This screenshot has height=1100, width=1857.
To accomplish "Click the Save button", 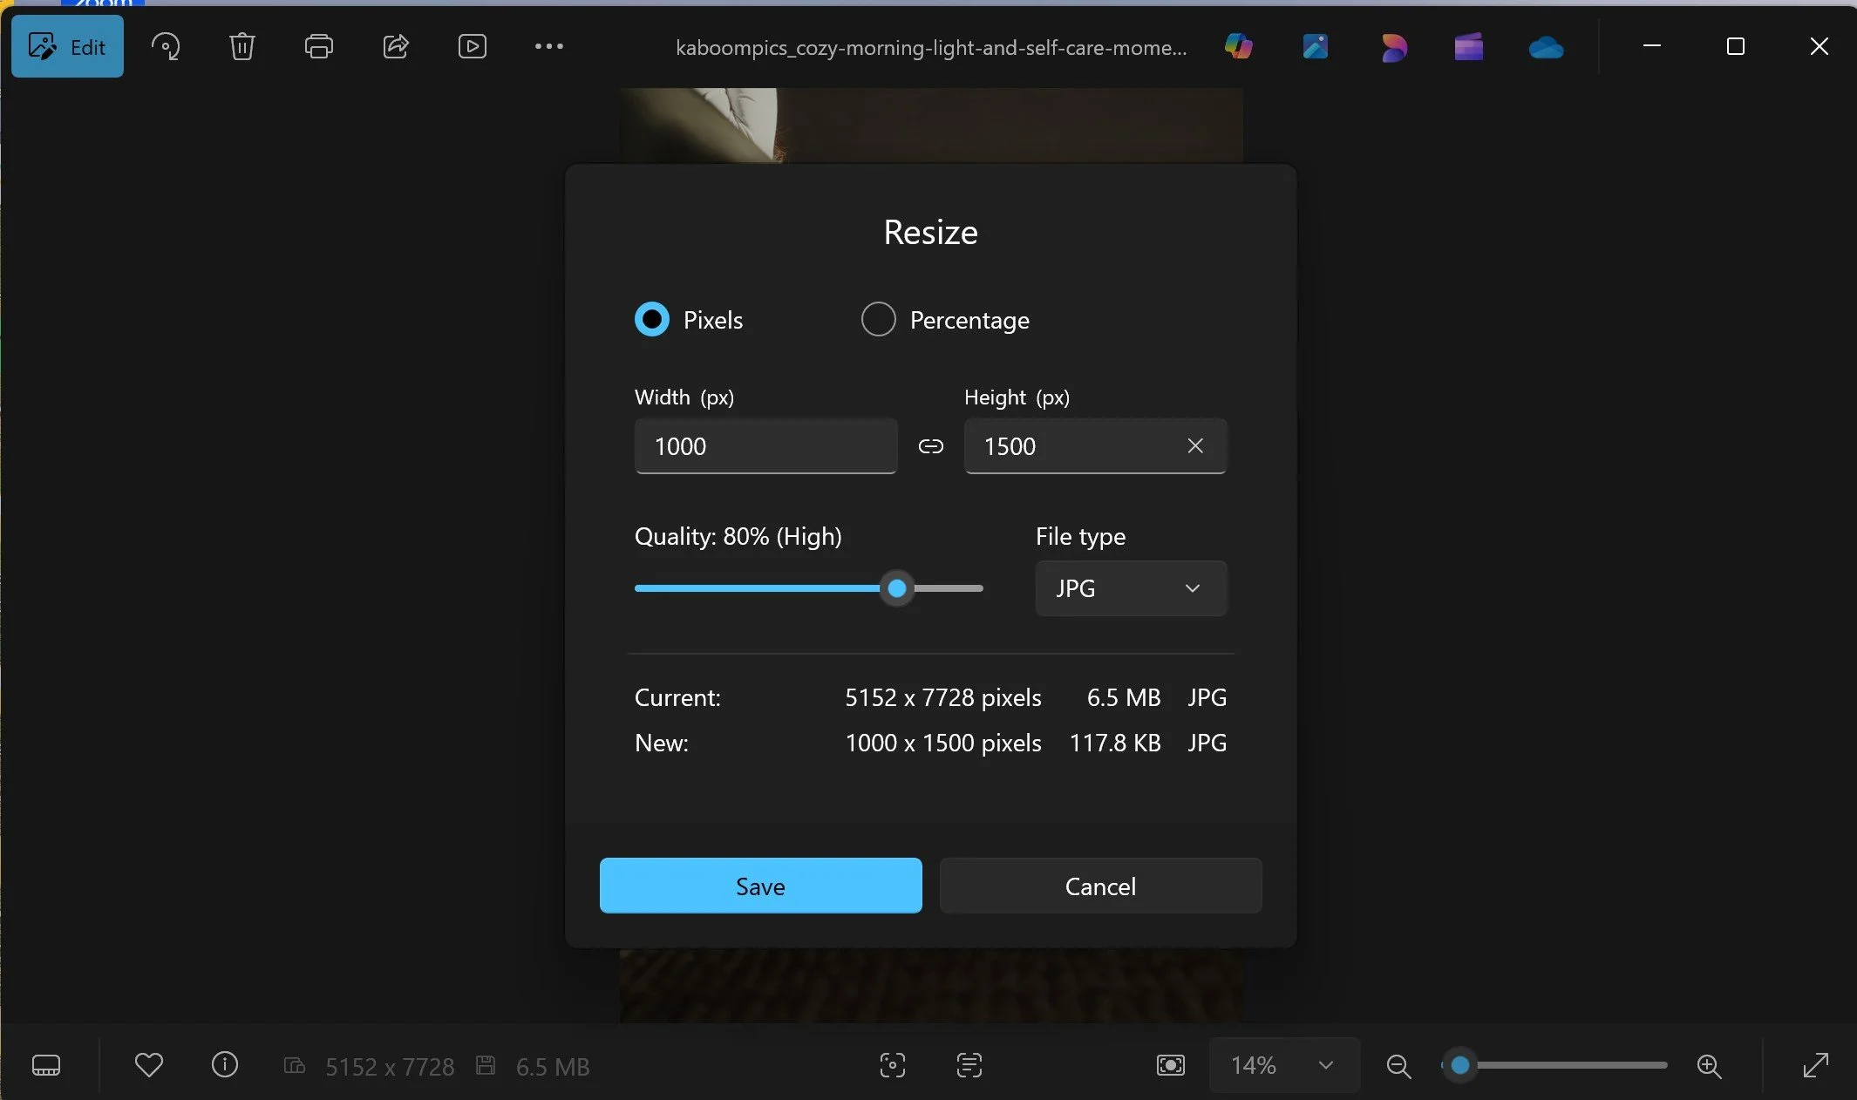I will [x=760, y=886].
